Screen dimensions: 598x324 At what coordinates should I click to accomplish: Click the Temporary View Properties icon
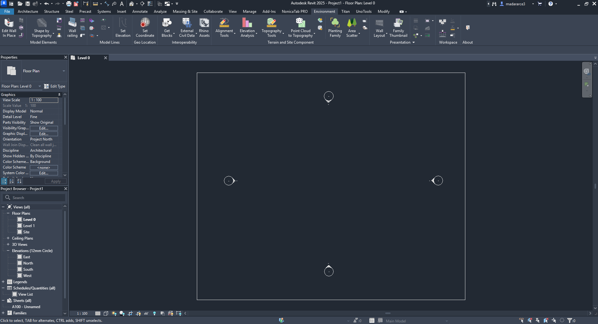[163, 313]
